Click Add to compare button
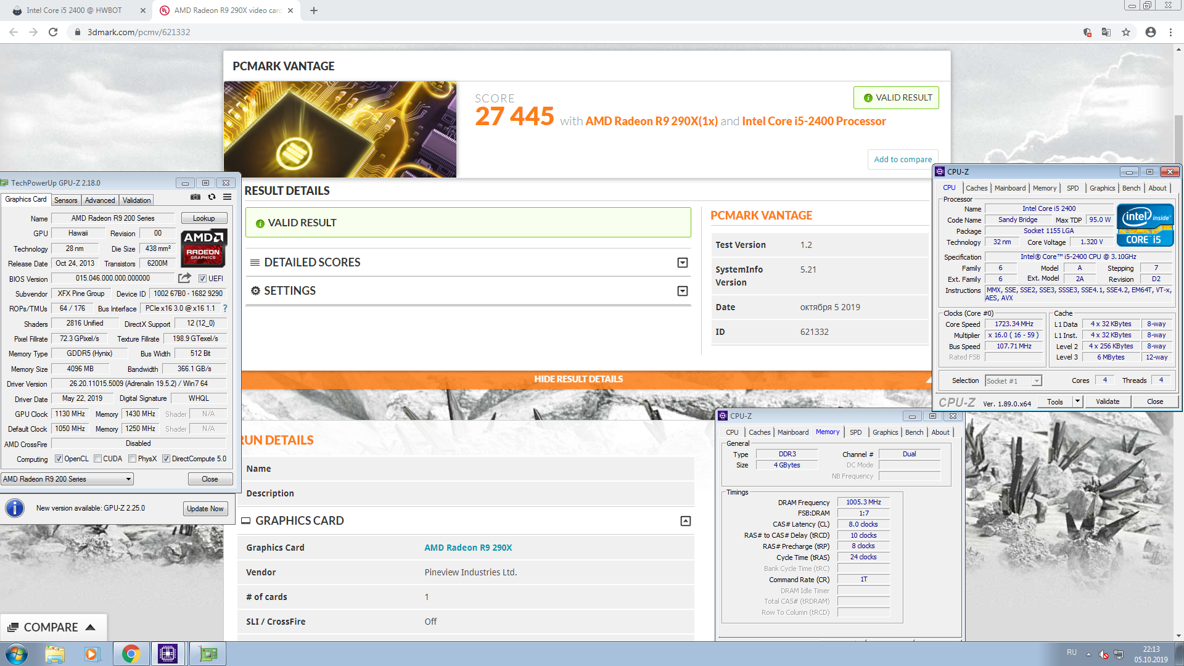 click(x=903, y=159)
